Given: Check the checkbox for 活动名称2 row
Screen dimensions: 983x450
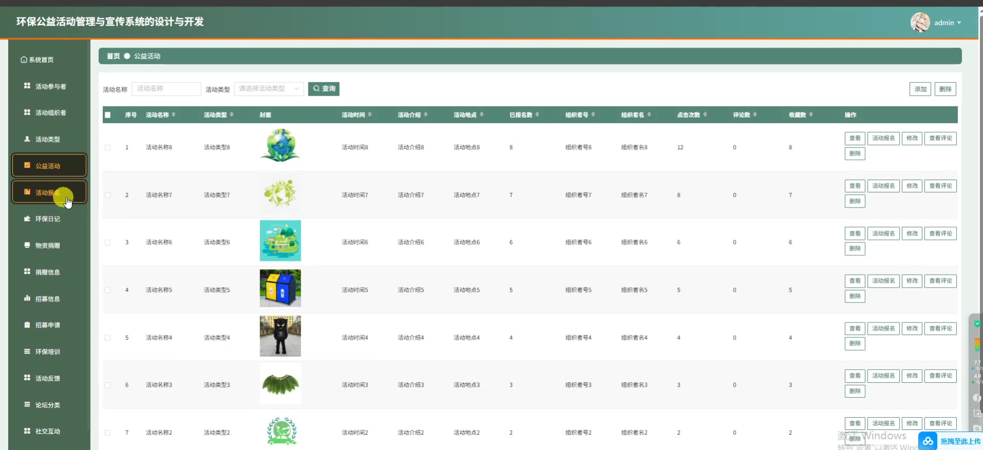Looking at the screenshot, I should coord(108,433).
